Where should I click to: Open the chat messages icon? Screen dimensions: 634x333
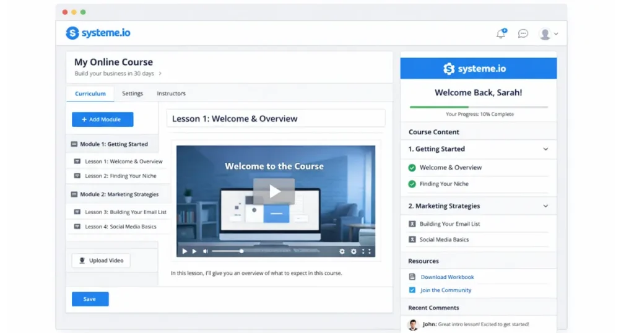coord(523,33)
